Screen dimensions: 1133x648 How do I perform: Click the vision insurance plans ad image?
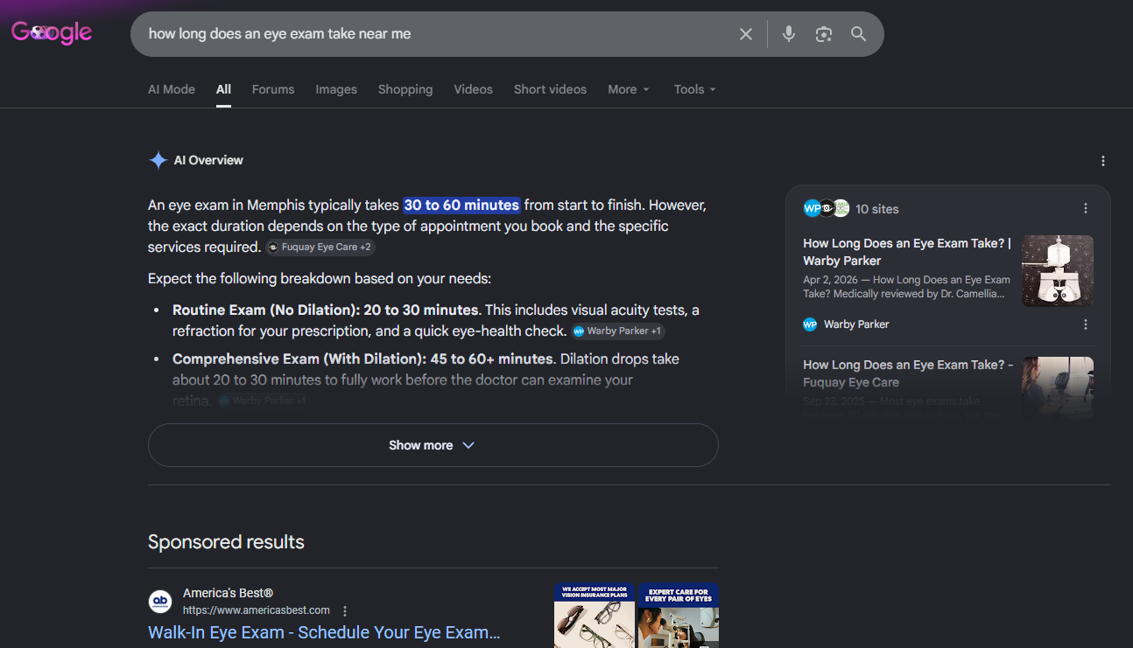pyautogui.click(x=594, y=616)
